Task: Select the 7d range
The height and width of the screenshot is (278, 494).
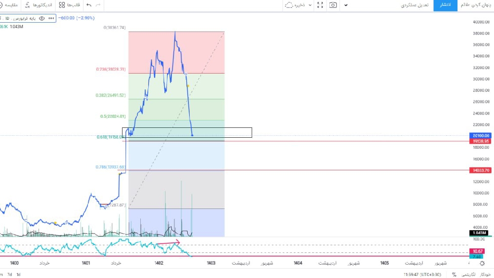Action: 10,275
